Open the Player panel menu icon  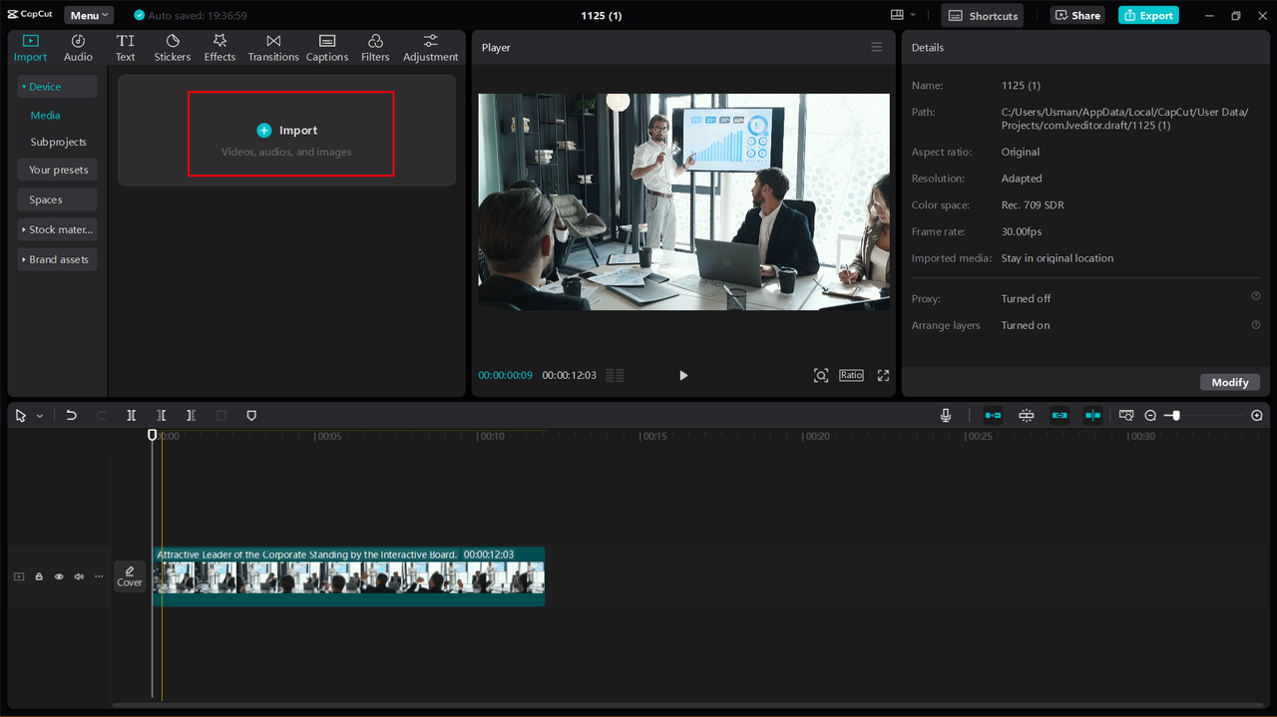pos(876,47)
